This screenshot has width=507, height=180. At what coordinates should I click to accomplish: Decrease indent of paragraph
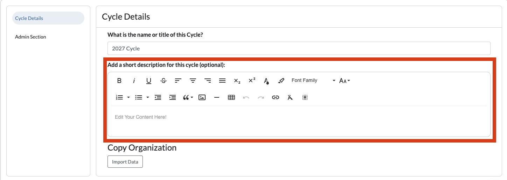pyautogui.click(x=158, y=97)
